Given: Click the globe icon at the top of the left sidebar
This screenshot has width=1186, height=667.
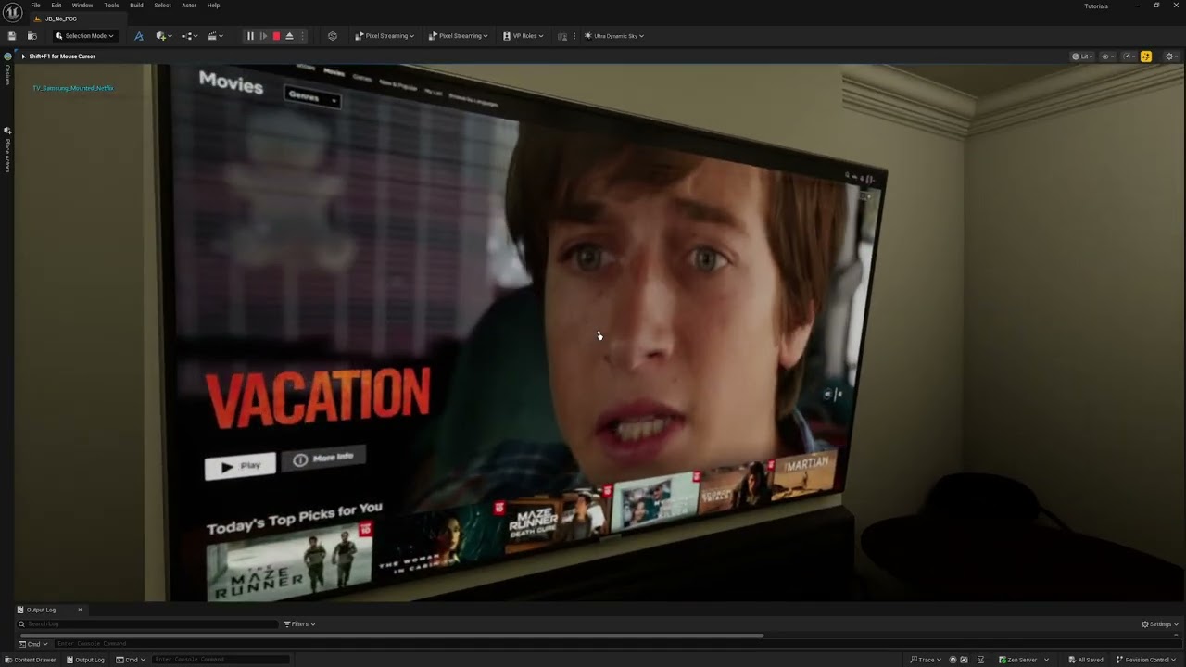Looking at the screenshot, I should tap(7, 57).
